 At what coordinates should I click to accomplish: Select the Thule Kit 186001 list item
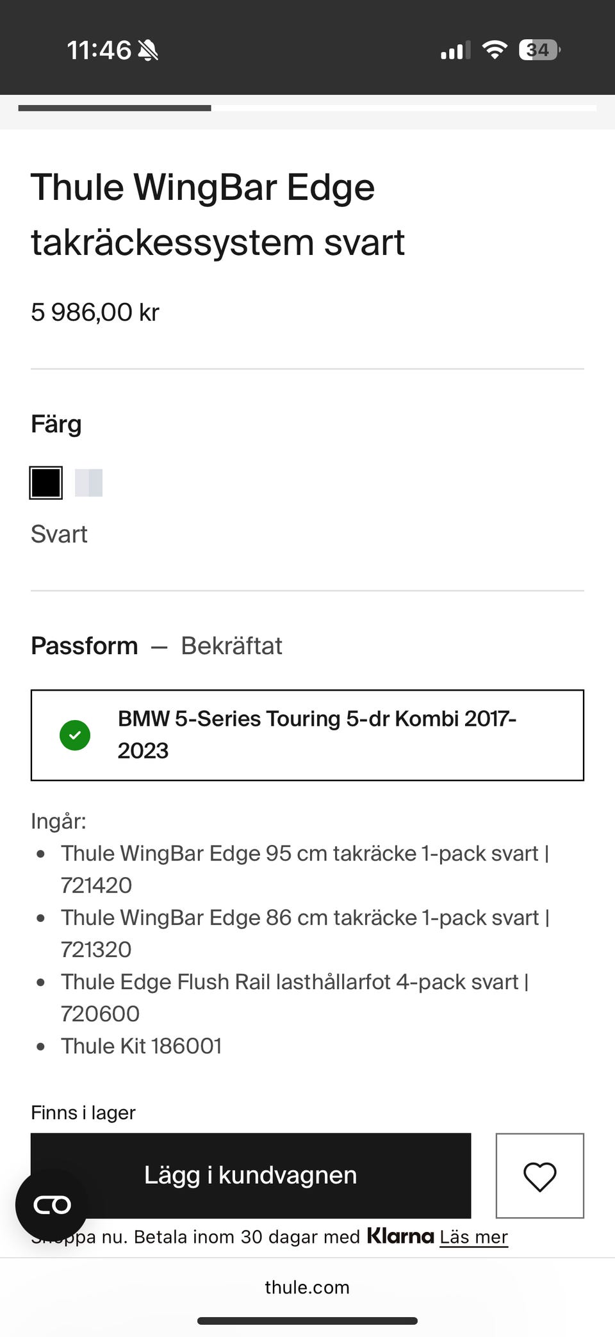pyautogui.click(x=141, y=1046)
